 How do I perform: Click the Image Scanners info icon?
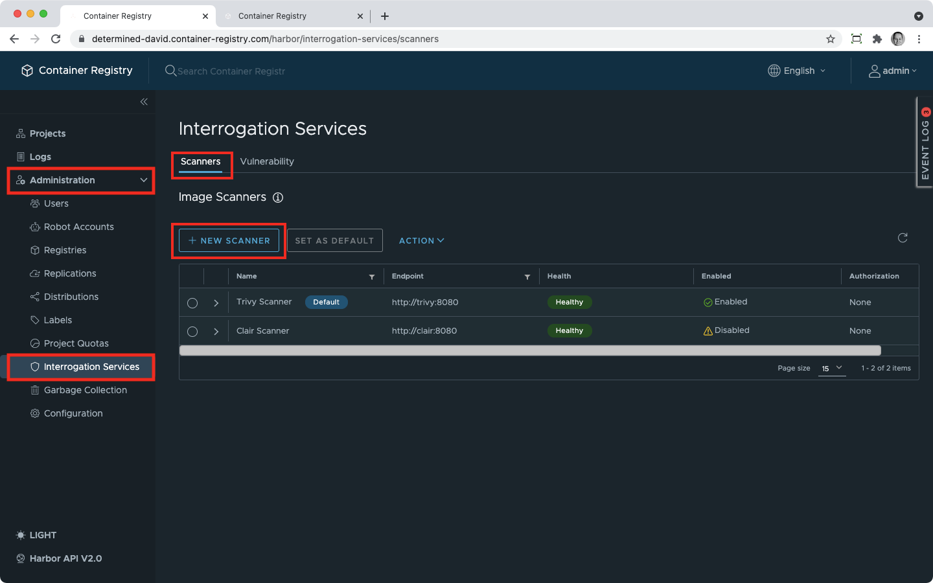(278, 198)
